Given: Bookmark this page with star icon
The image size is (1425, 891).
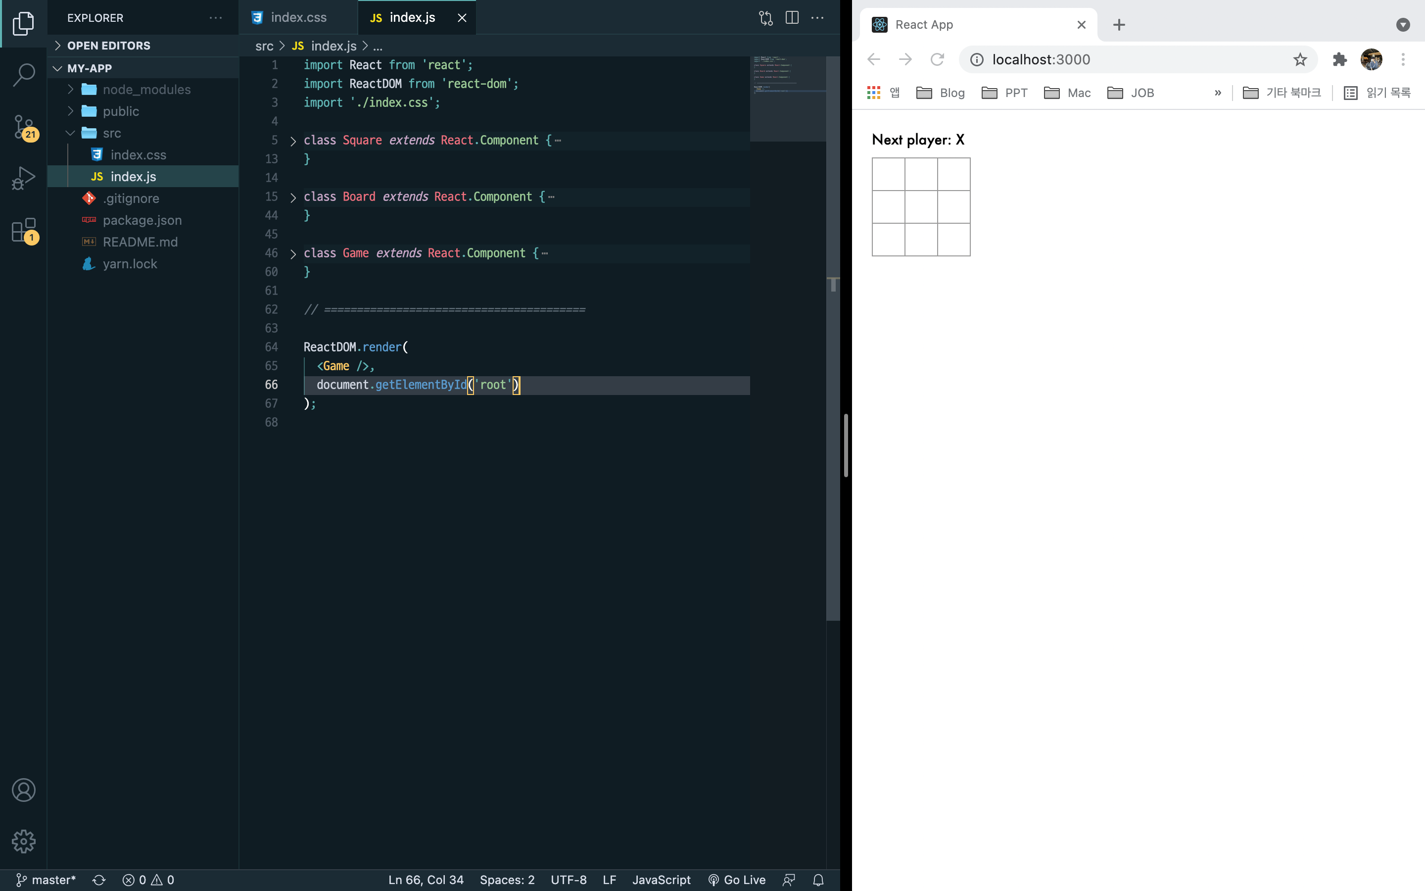Looking at the screenshot, I should tap(1300, 59).
